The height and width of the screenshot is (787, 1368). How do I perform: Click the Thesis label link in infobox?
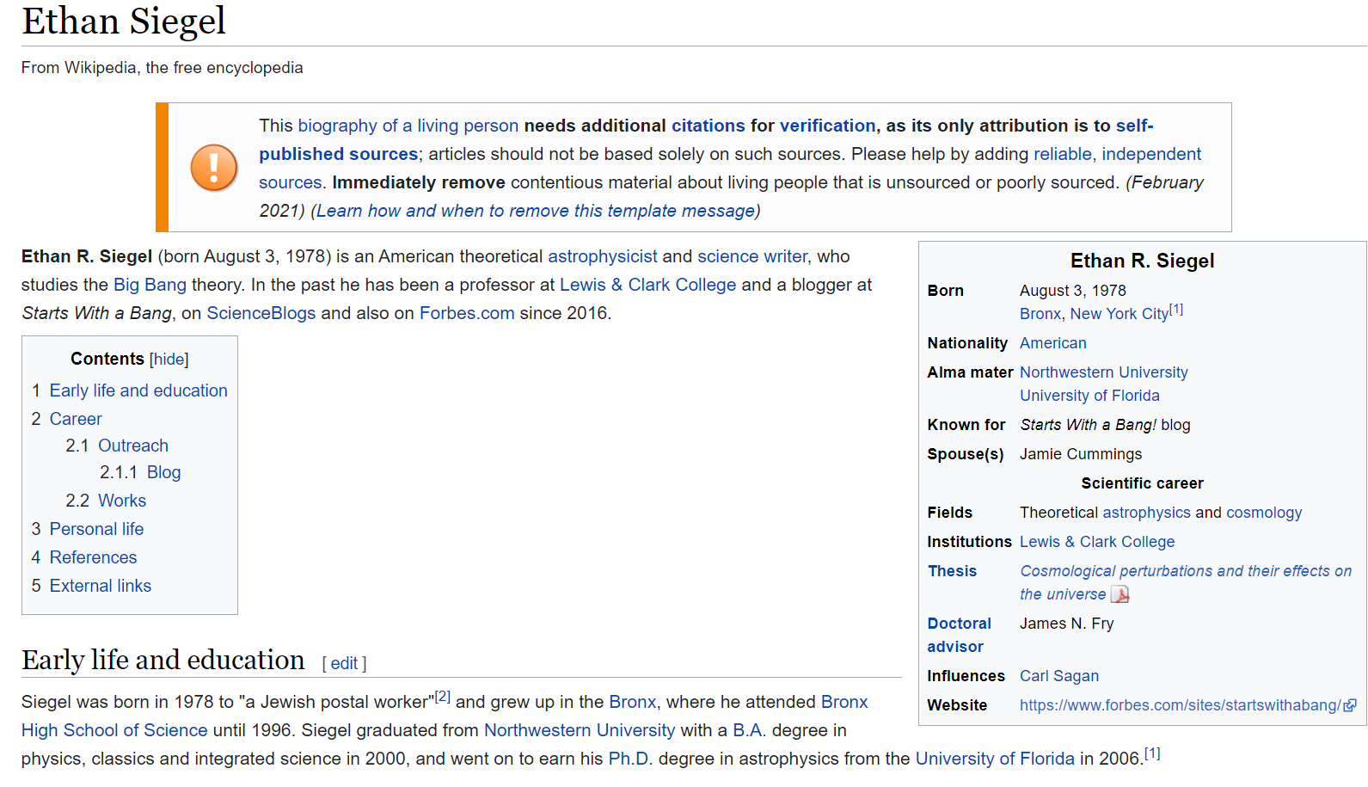(952, 571)
